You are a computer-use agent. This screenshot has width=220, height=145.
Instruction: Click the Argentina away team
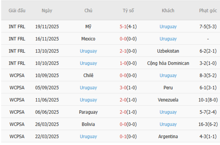(168, 137)
